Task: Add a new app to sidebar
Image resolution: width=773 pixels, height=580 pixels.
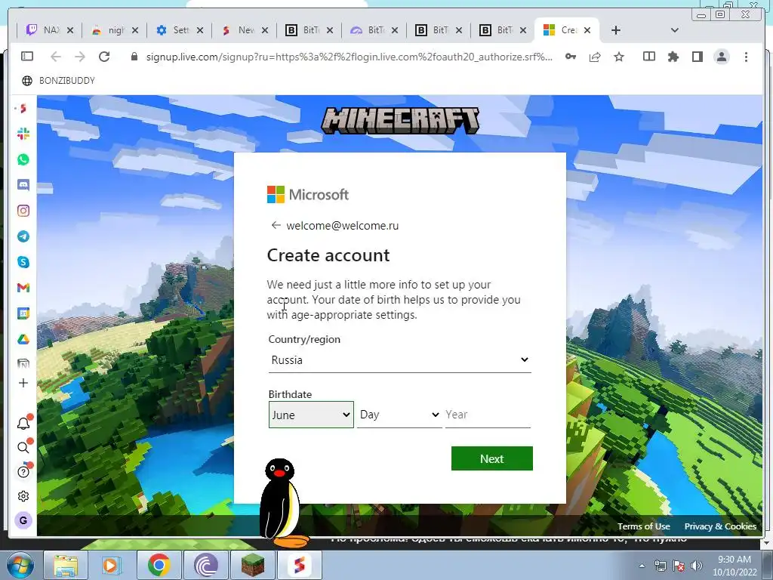Action: point(23,383)
